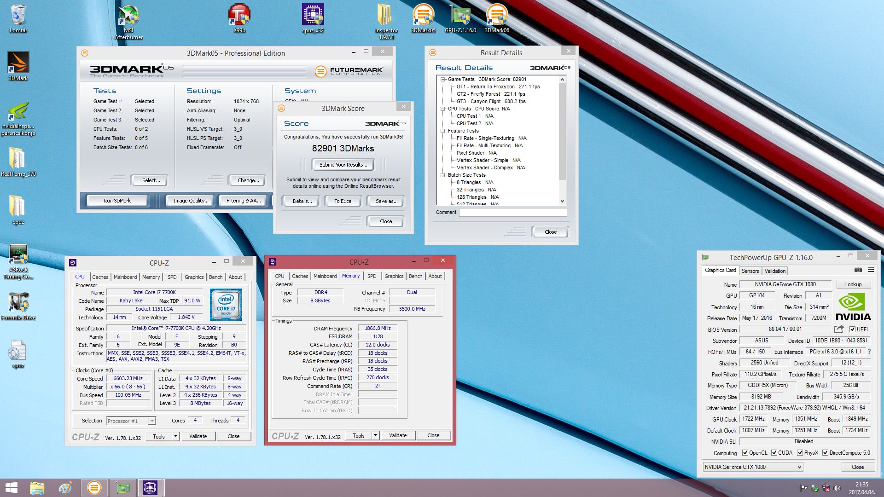Screen dimensions: 884x497
Task: Open SPD tab in memory CPU-Z window
Action: click(x=372, y=276)
